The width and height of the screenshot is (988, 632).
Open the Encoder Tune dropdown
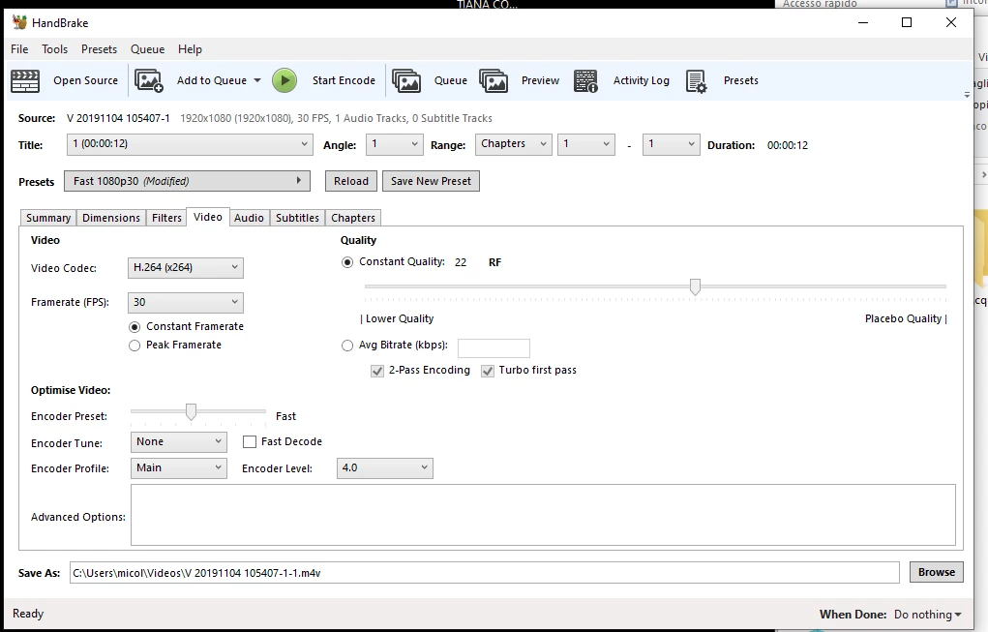178,441
